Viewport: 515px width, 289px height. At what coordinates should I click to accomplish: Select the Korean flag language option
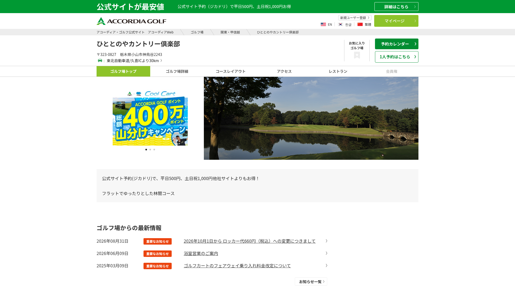[345, 24]
